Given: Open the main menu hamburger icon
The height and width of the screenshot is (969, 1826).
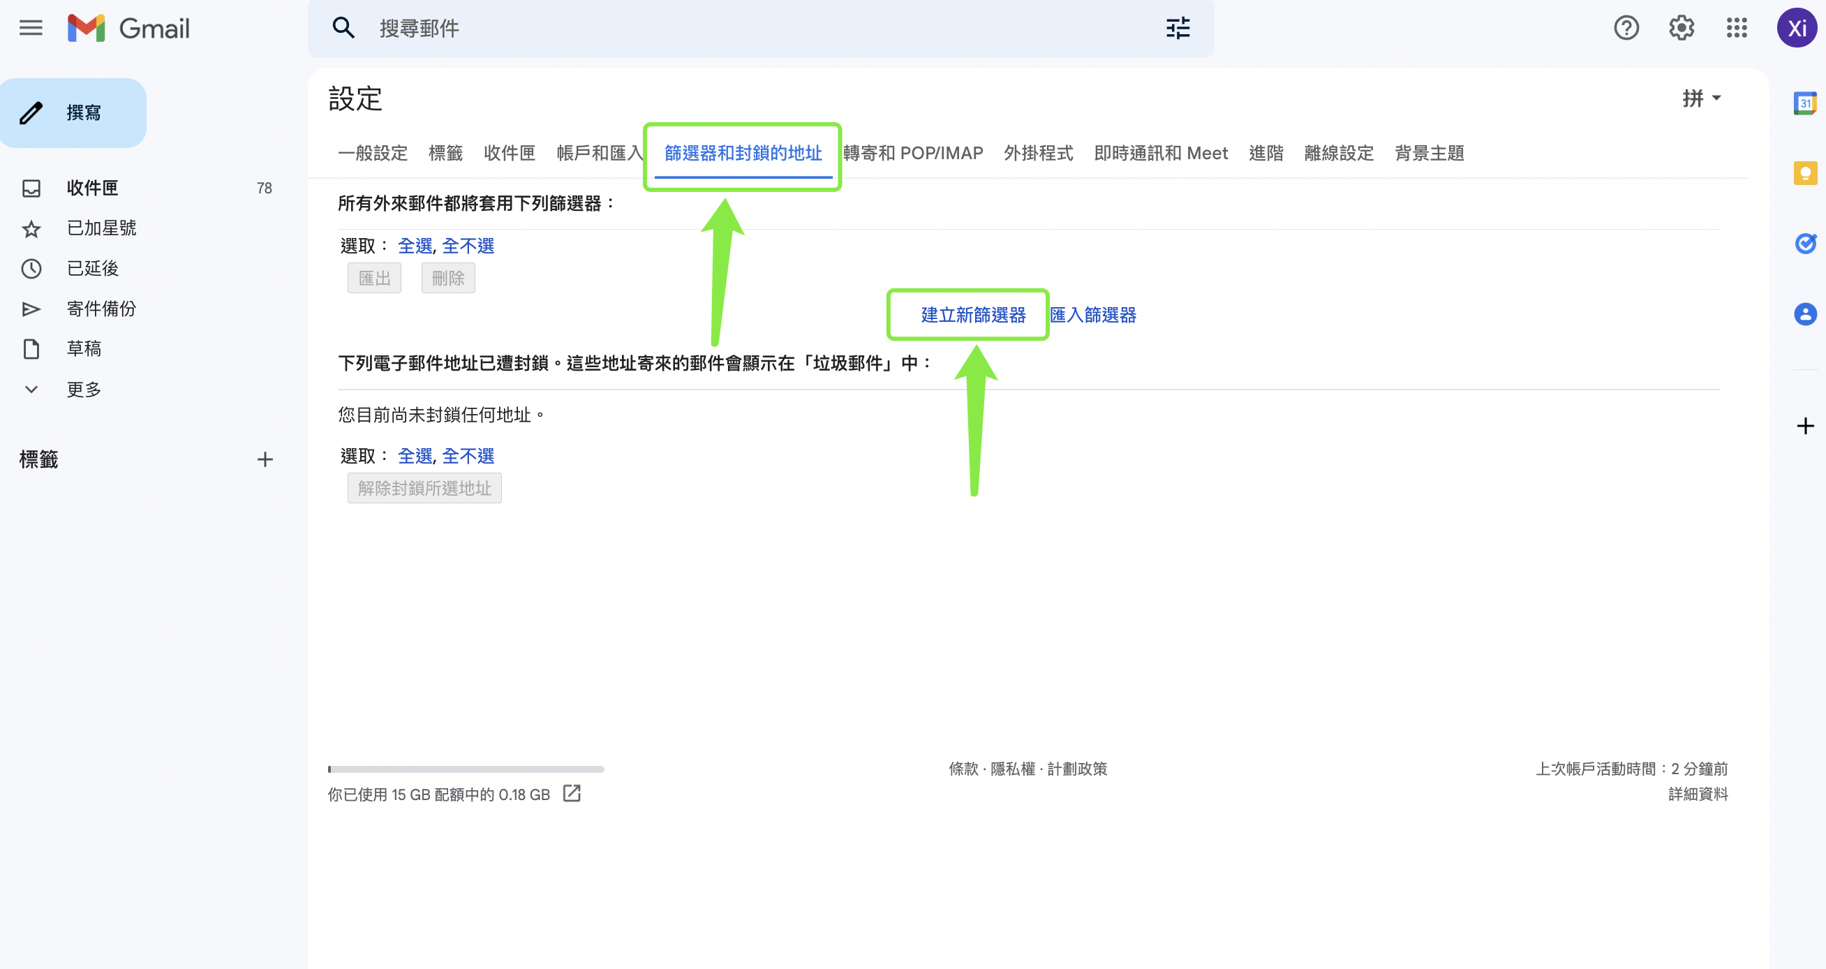Looking at the screenshot, I should [x=31, y=29].
